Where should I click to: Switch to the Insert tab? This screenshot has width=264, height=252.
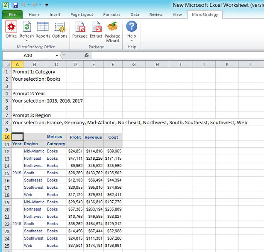pyautogui.click(x=55, y=15)
